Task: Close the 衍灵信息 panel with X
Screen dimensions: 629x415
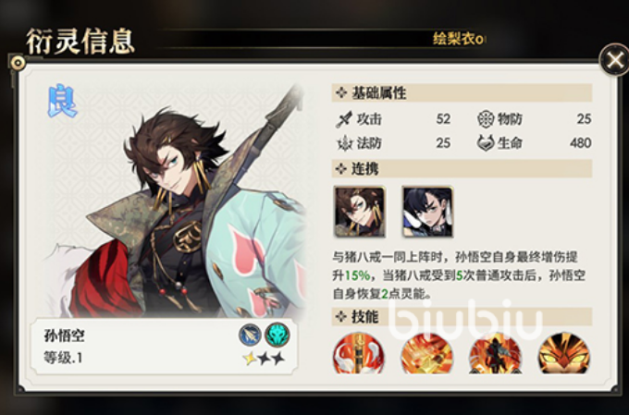Action: click(x=614, y=61)
